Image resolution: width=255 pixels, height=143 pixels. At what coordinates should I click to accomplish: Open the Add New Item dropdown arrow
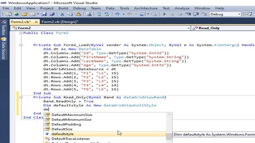[38, 14]
